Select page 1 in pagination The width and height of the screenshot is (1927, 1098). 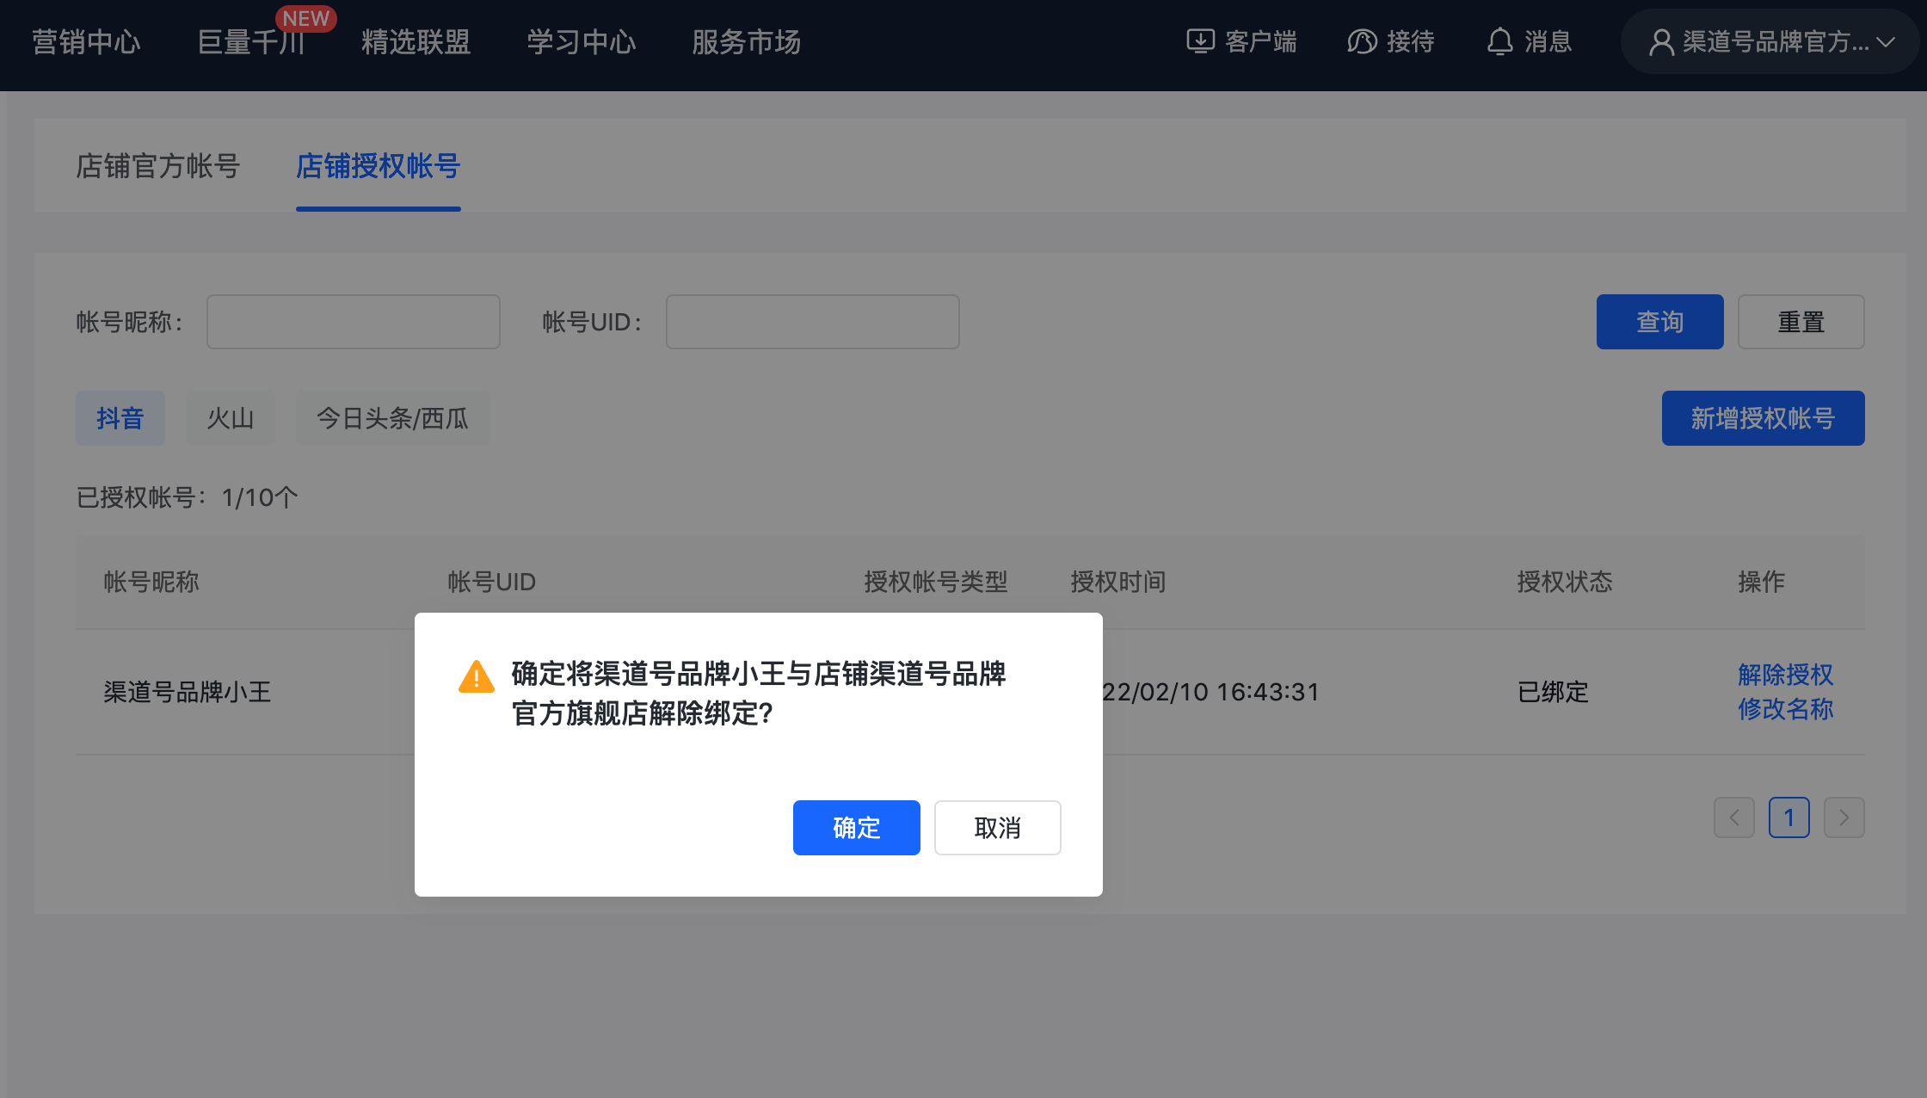tap(1788, 817)
